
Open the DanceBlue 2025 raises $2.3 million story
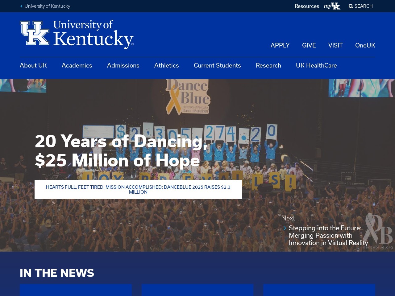click(138, 189)
